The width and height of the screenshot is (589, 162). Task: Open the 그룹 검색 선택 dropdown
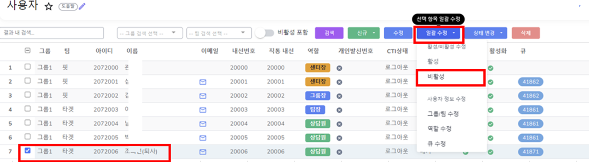[x=150, y=33]
